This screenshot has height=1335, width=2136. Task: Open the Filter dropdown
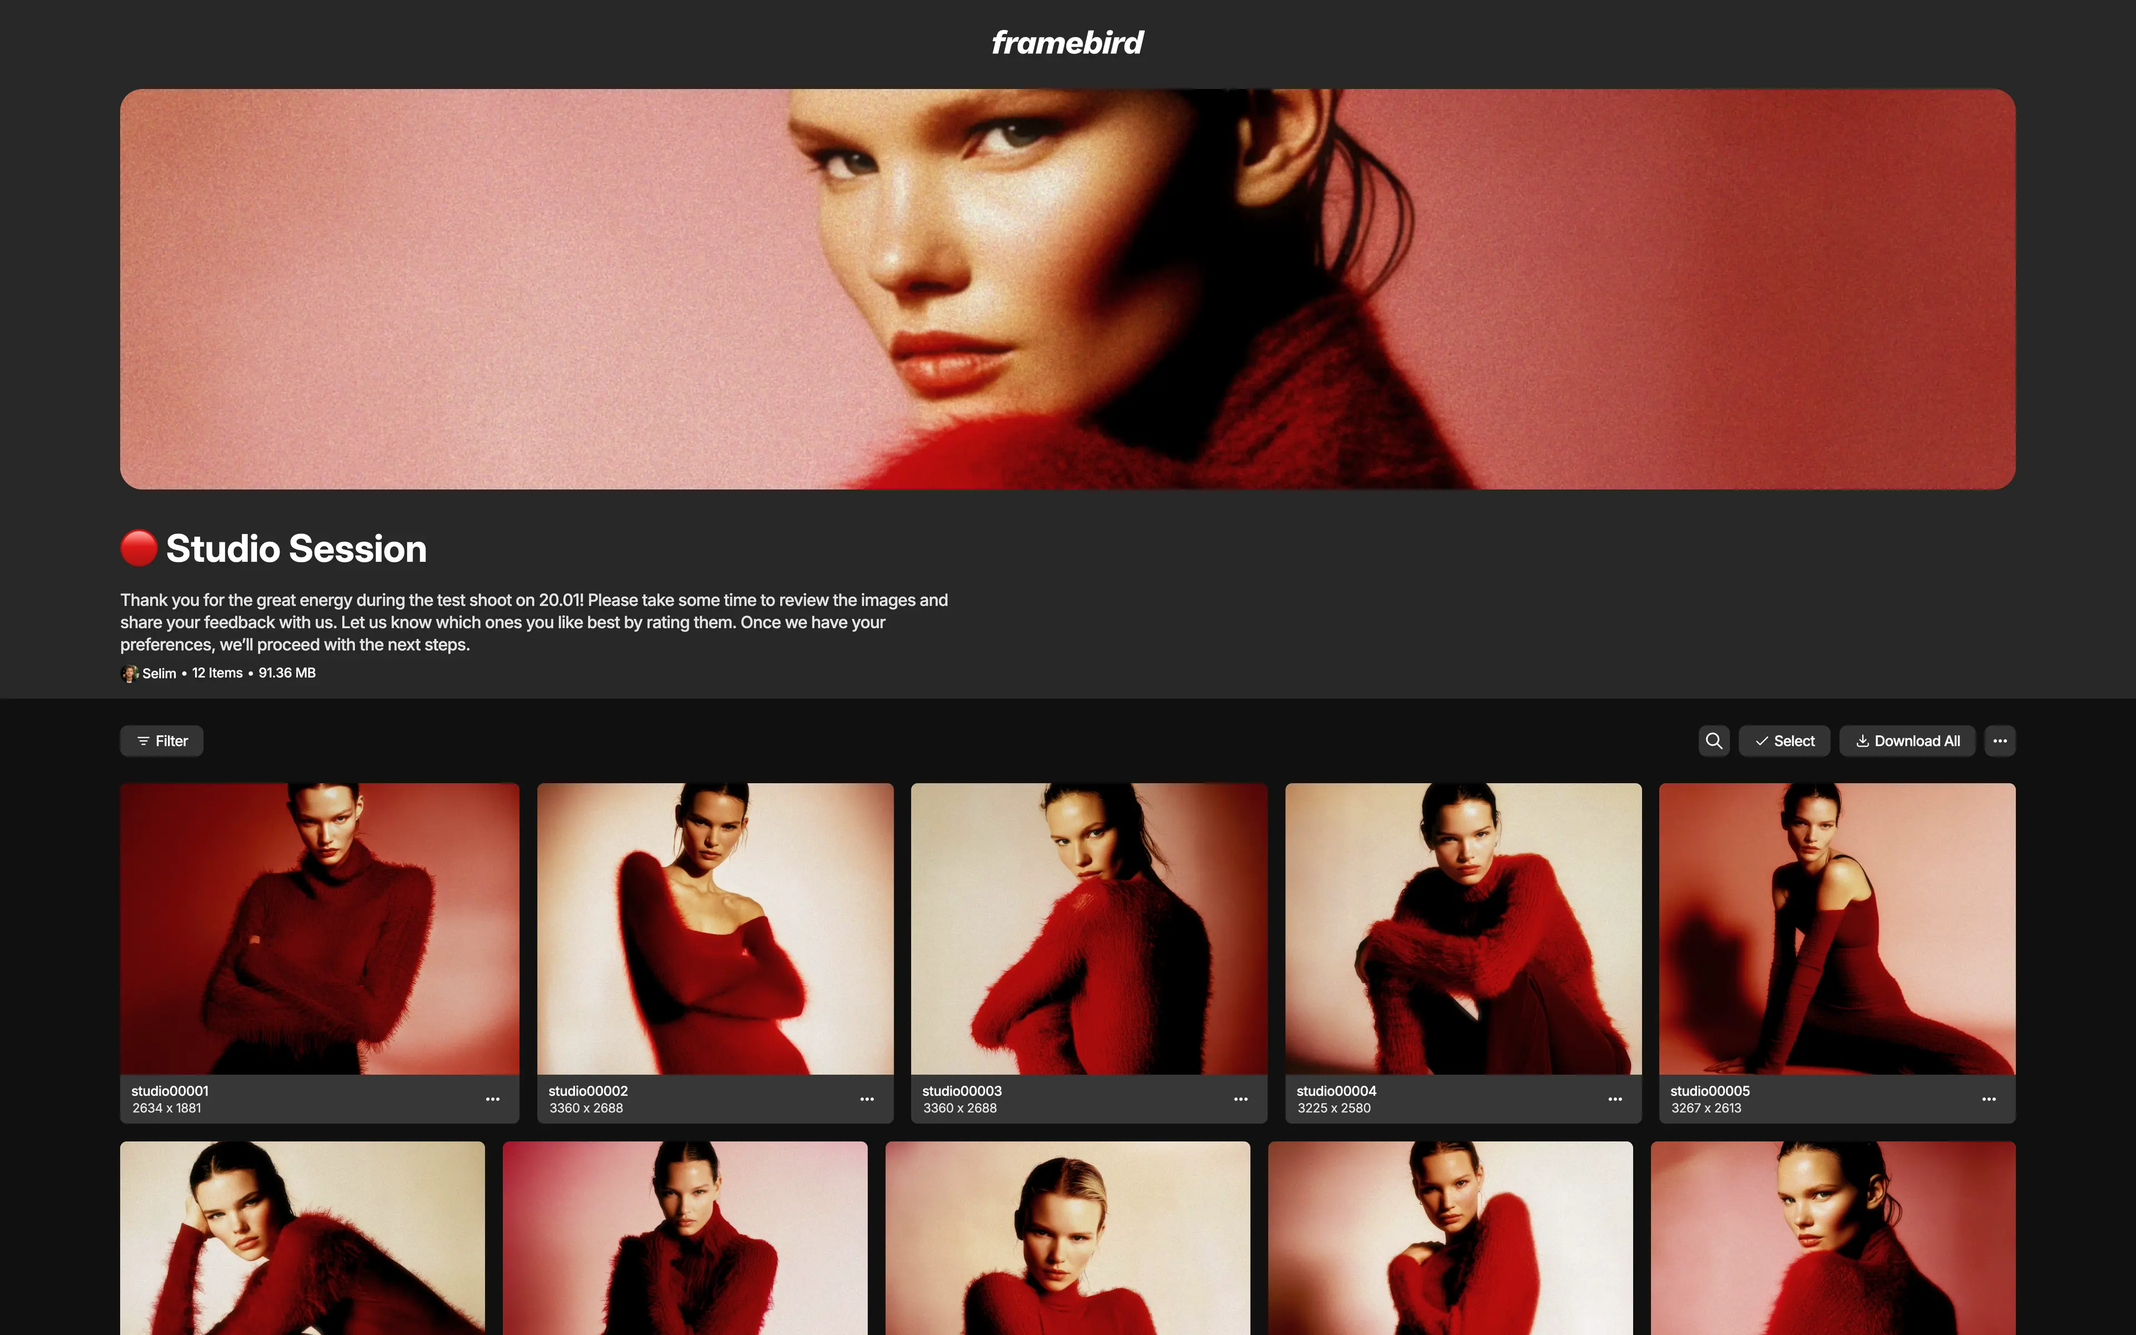click(x=161, y=741)
